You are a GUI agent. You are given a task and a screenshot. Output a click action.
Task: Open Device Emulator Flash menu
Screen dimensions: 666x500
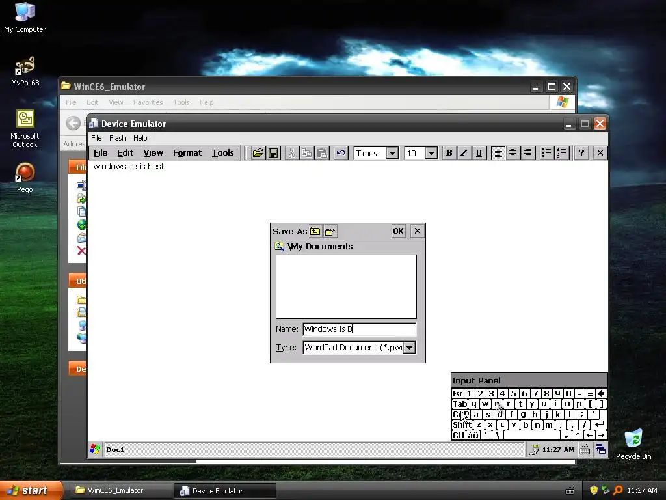tap(117, 138)
